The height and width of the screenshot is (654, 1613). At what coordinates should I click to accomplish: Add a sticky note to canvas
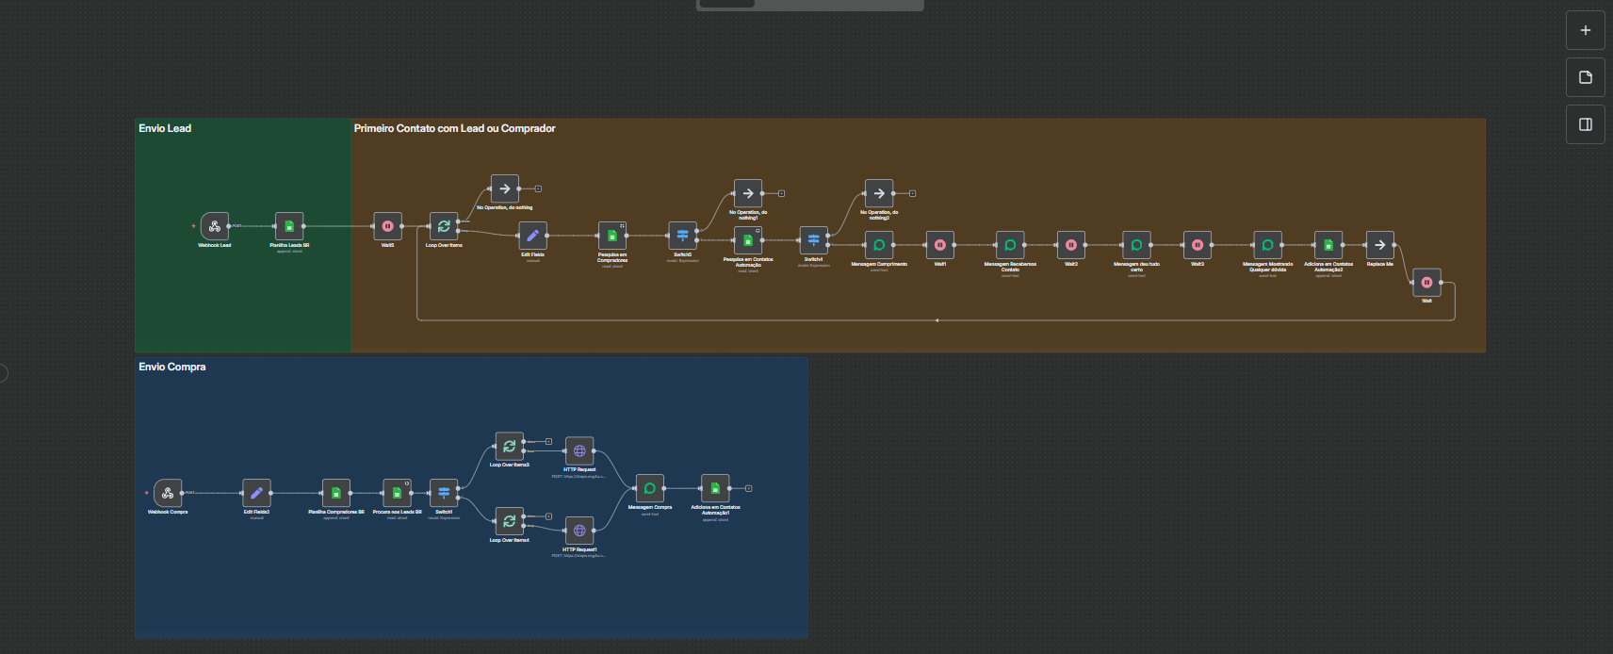point(1585,77)
